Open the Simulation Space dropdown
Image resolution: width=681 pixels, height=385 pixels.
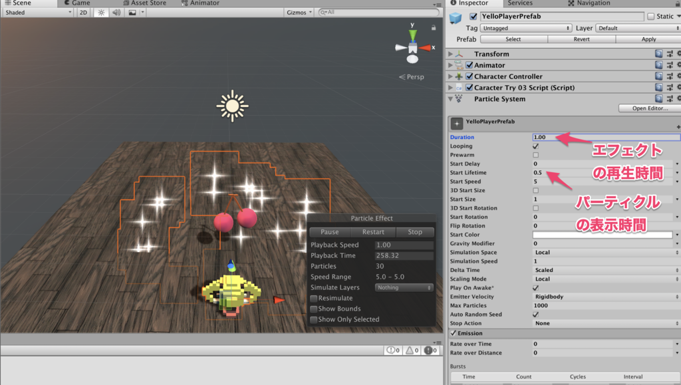click(607, 253)
